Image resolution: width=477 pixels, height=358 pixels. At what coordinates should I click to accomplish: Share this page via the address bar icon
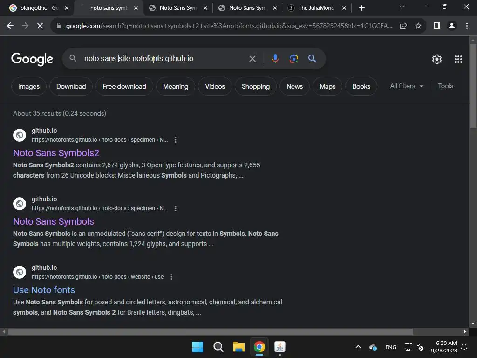pos(403,26)
